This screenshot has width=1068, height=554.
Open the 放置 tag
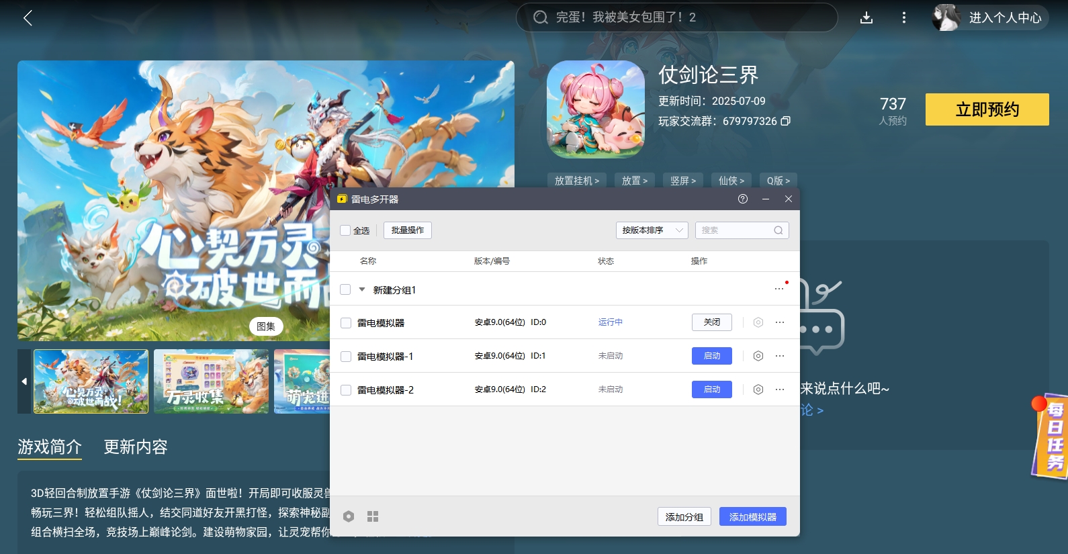[x=635, y=181]
